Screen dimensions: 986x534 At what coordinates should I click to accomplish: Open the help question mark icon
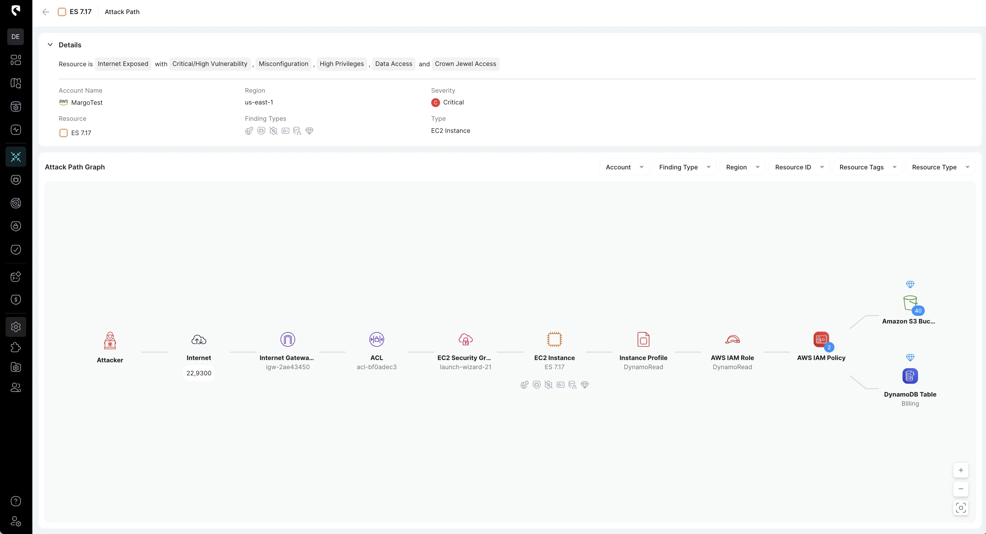(16, 501)
